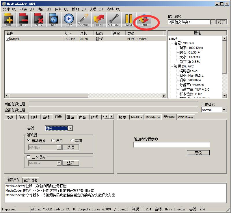Image resolution: width=231 pixels, height=213 pixels.
Task: Open the EXTEND toolbar icon
Action: 99,20
